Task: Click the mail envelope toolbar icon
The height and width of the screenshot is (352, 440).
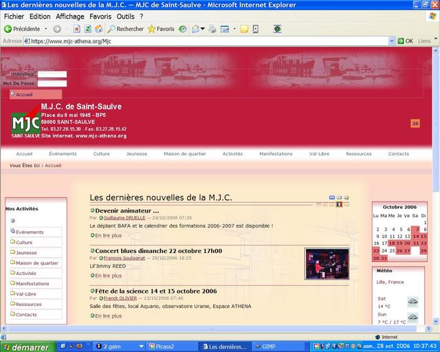Action: pyautogui.click(x=195, y=29)
